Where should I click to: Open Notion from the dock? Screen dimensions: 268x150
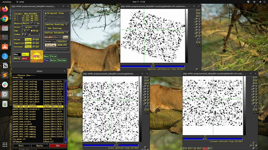5,66
